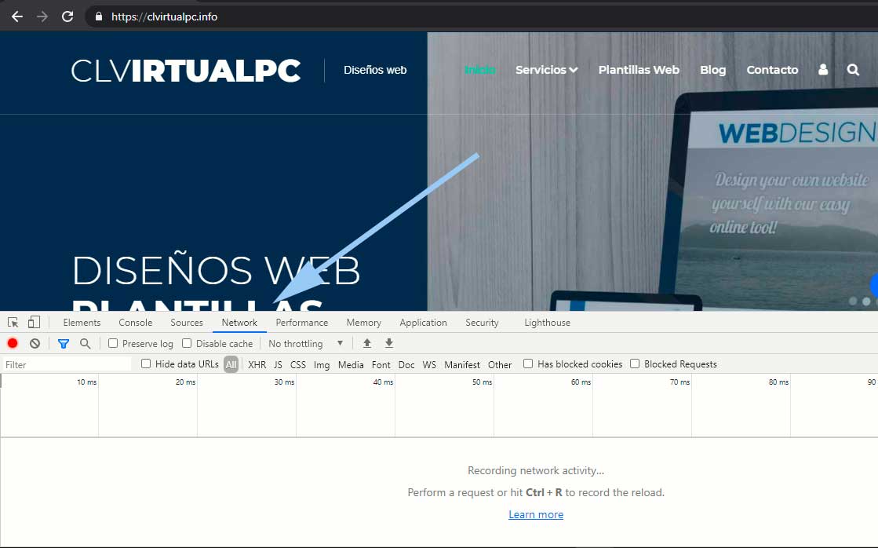Toggle the device toolbar icon
This screenshot has width=878, height=548.
(34, 323)
